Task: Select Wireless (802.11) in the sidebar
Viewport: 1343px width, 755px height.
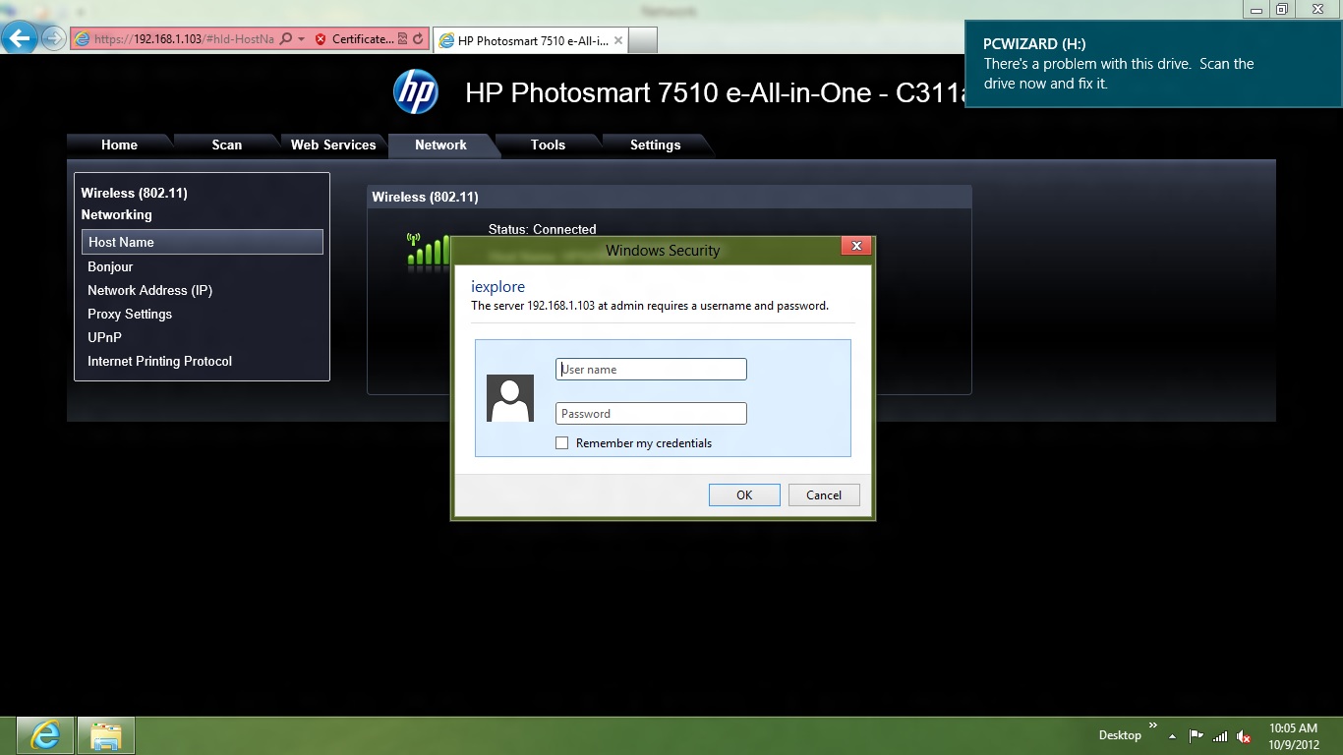Action: click(134, 193)
